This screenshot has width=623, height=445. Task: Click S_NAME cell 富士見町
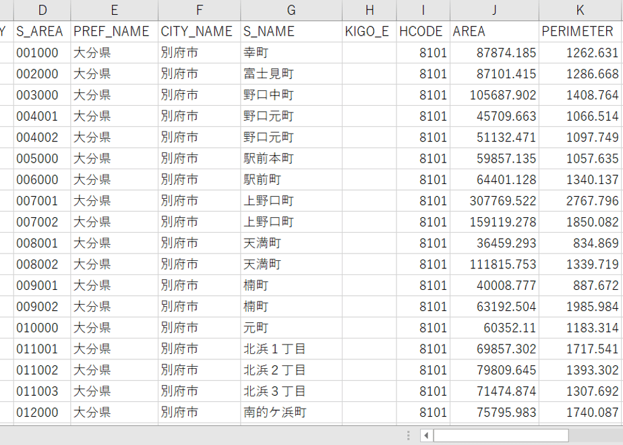(291, 74)
